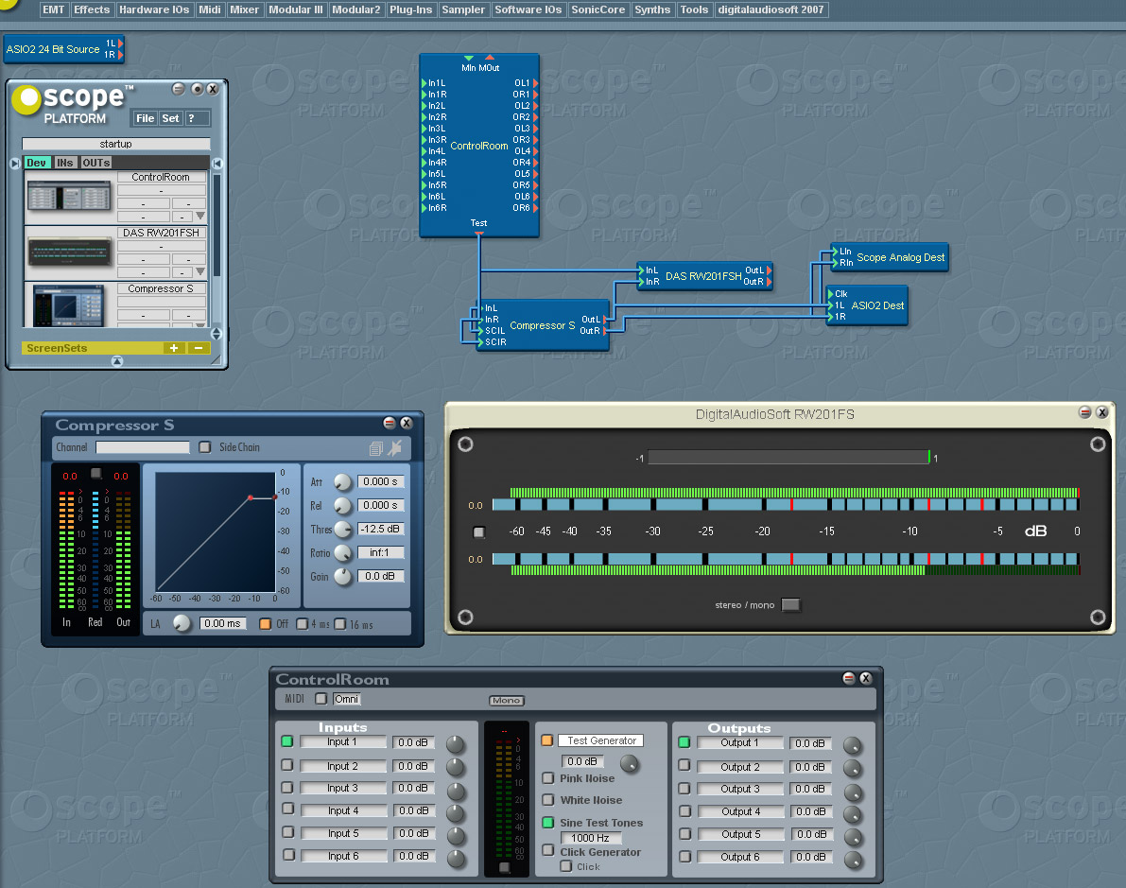Click the Gain knob in Compressor S

tap(343, 576)
